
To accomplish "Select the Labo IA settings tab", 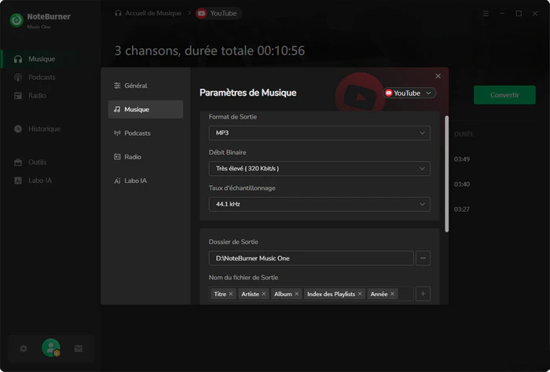I will pyautogui.click(x=145, y=181).
